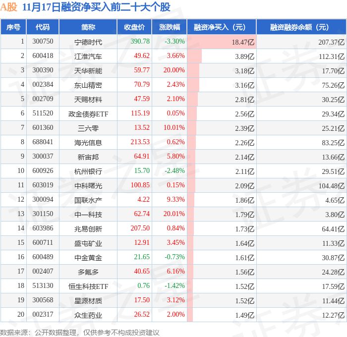This screenshot has width=347, height=337.
Task: Select stock code 300750
Action: point(43,41)
